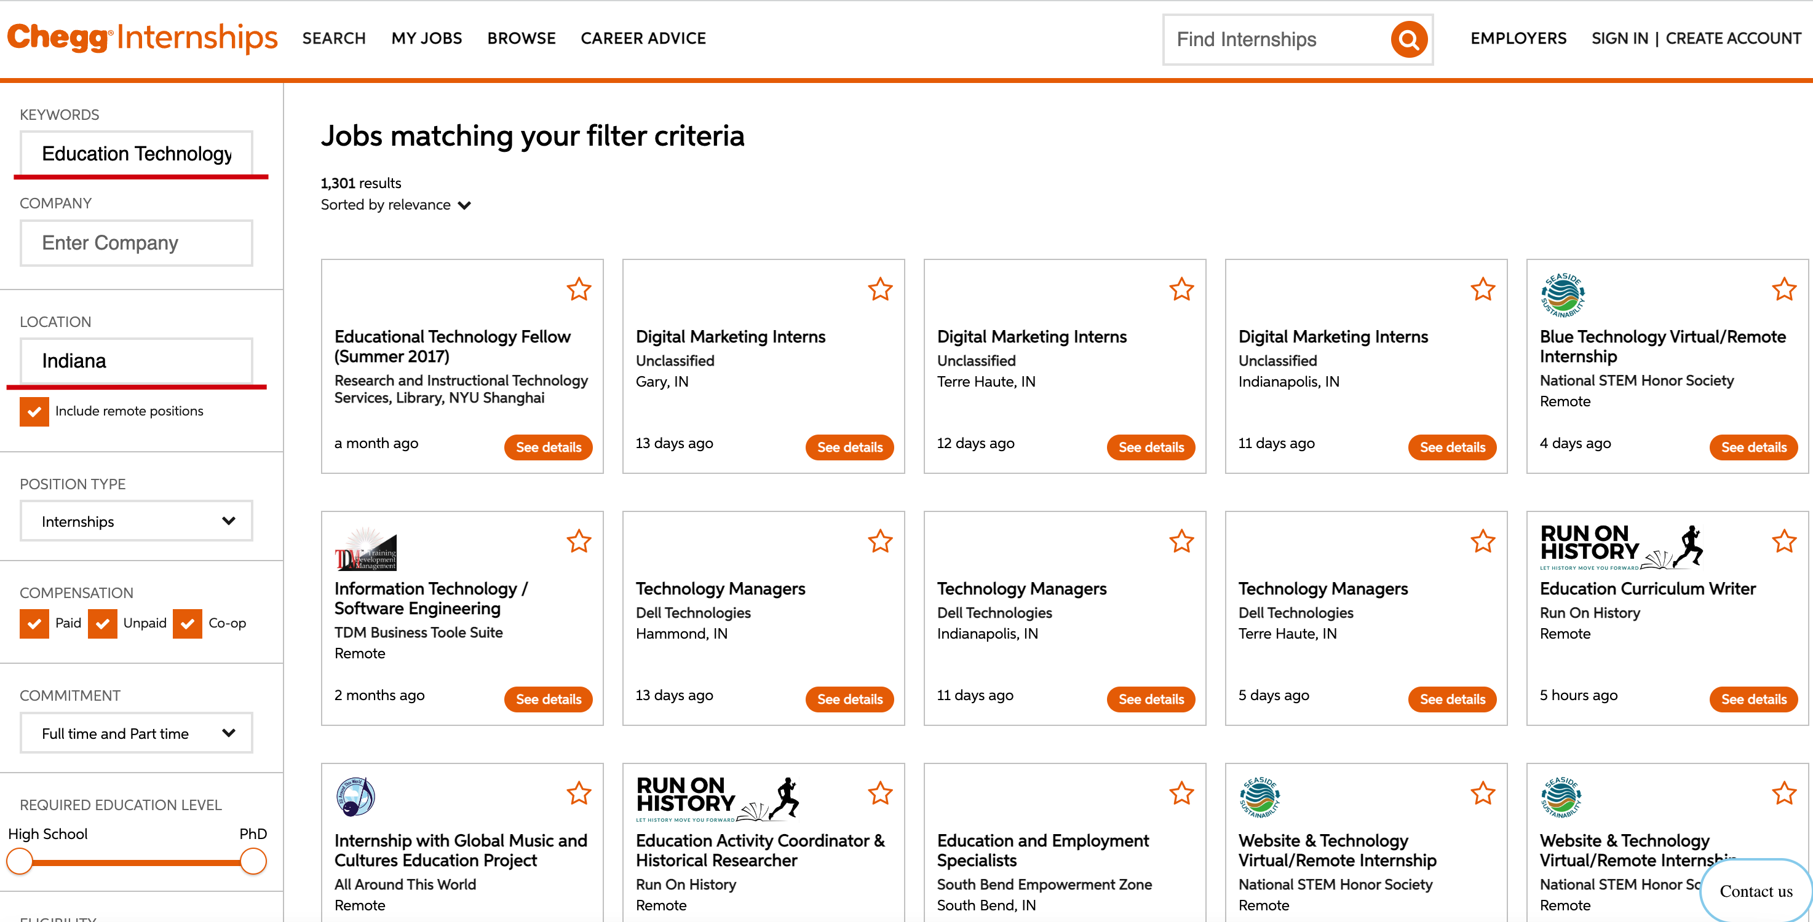See details for Digital Marketing Interns Indianapolis
The width and height of the screenshot is (1813, 922).
[1452, 447]
